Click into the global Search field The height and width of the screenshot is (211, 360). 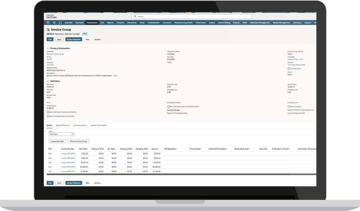(192, 17)
